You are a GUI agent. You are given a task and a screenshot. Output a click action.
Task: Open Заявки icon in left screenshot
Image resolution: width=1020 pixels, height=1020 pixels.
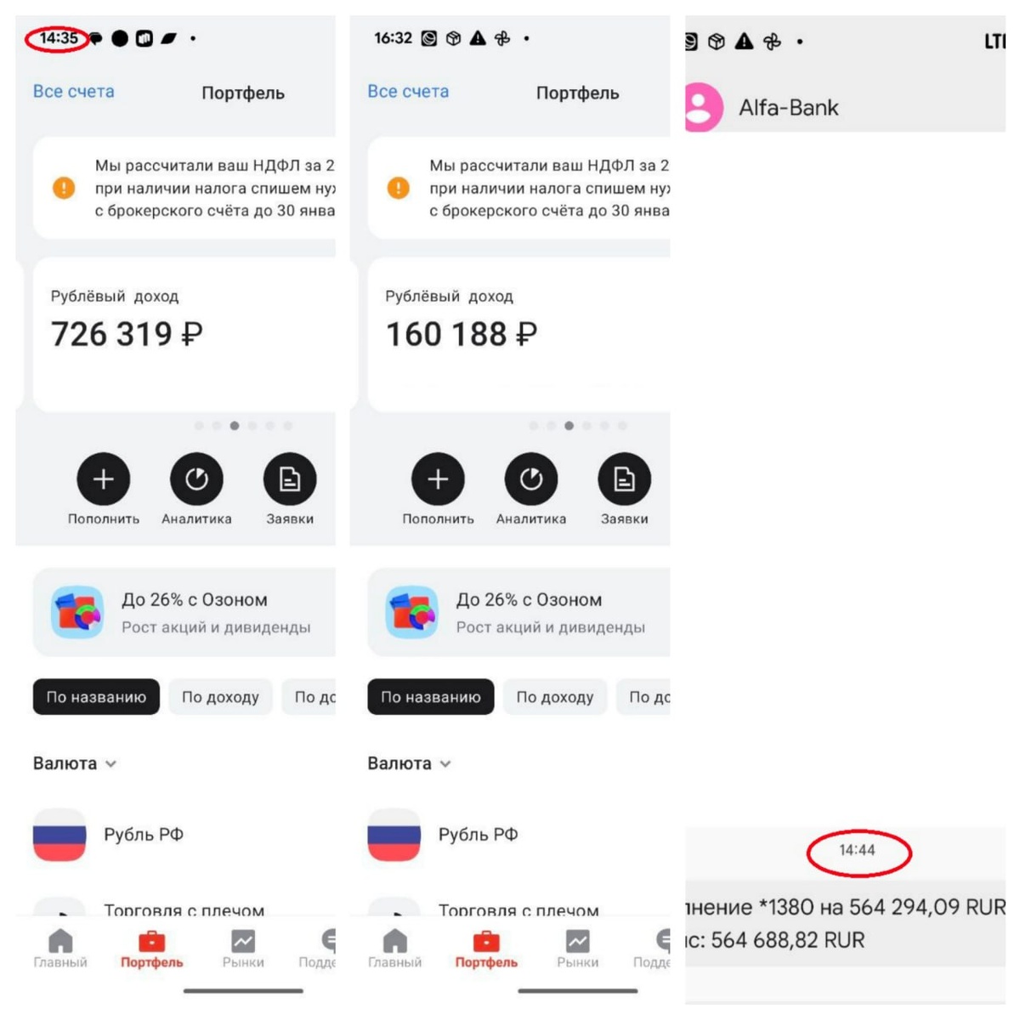(x=290, y=479)
